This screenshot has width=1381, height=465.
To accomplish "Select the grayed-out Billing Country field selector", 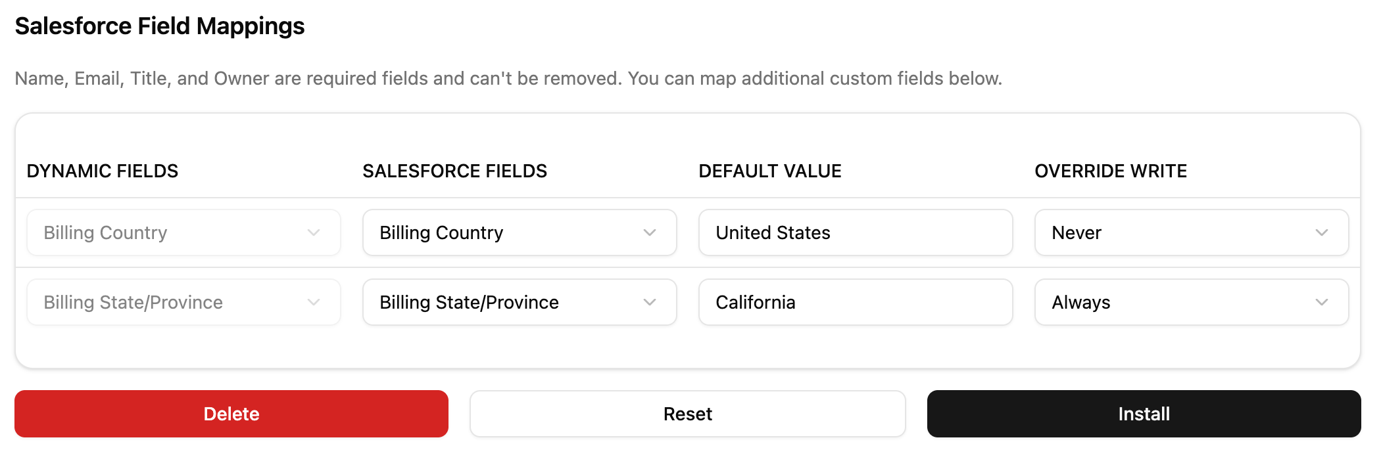I will (x=183, y=232).
